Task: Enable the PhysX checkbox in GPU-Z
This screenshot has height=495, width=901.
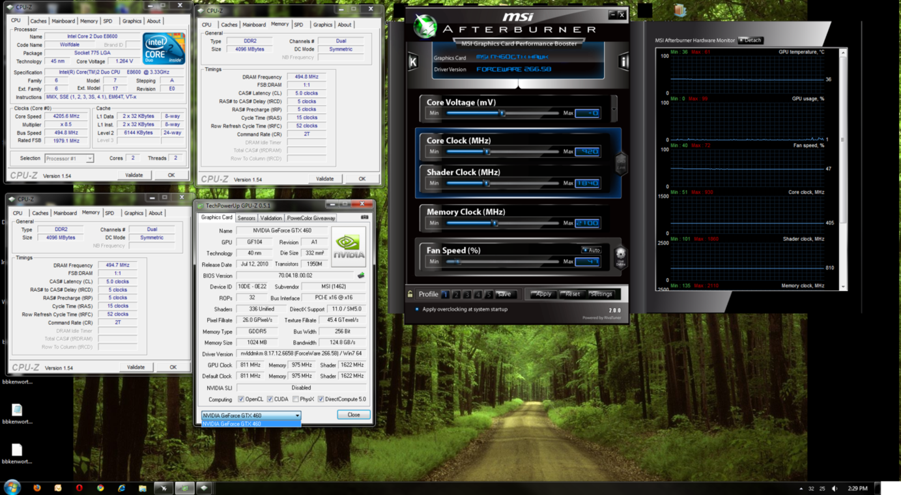Action: (x=296, y=399)
